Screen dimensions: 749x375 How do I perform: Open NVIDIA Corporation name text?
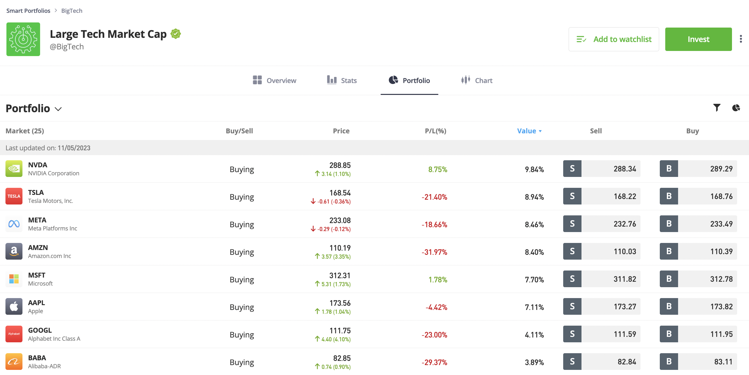[54, 173]
